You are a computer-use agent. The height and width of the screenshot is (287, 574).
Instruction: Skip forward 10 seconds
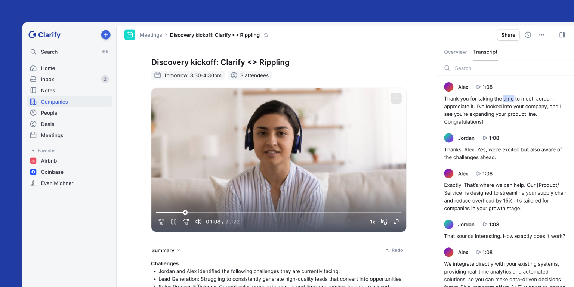coord(186,222)
